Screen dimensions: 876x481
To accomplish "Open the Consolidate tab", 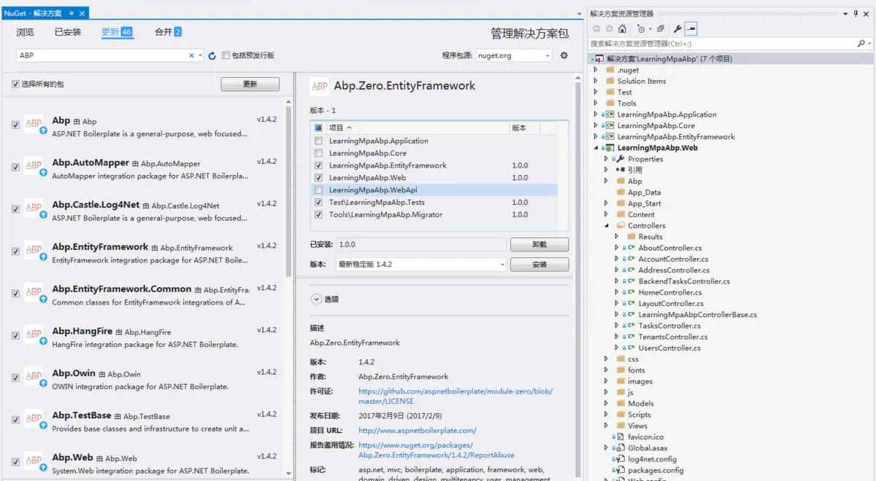I will 168,32.
